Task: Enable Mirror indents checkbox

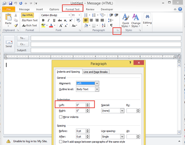Action: pyautogui.click(x=61, y=117)
